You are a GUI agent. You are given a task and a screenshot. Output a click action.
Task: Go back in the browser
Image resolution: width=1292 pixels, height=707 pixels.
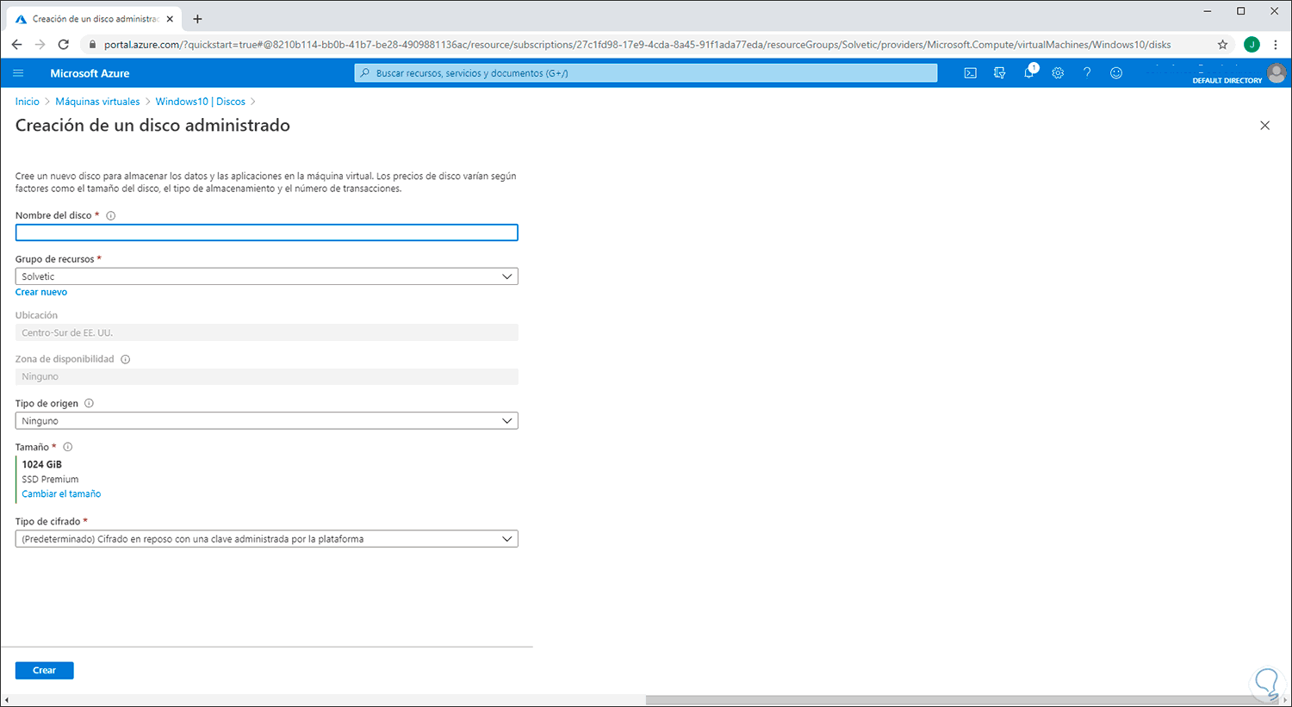point(17,45)
